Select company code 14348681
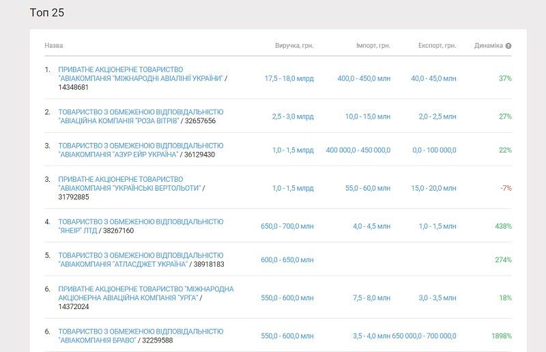546x352 pixels. coord(74,87)
